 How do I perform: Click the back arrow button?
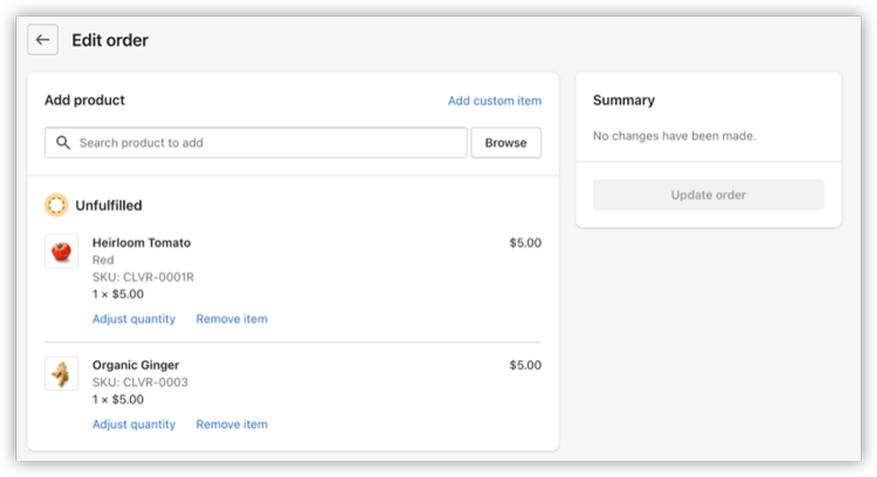click(x=43, y=40)
